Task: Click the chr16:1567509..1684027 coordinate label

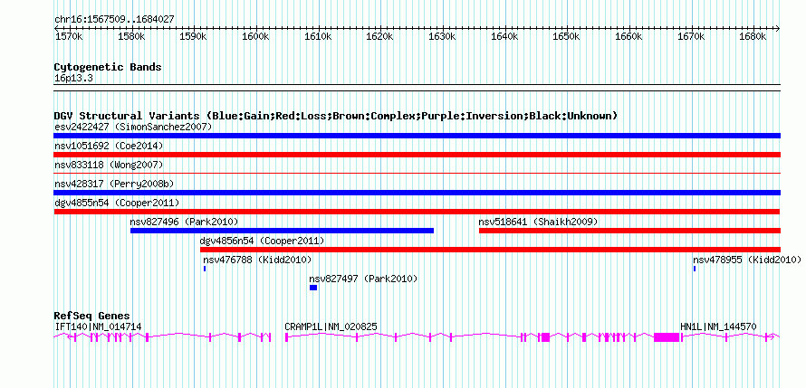Action: point(115,20)
